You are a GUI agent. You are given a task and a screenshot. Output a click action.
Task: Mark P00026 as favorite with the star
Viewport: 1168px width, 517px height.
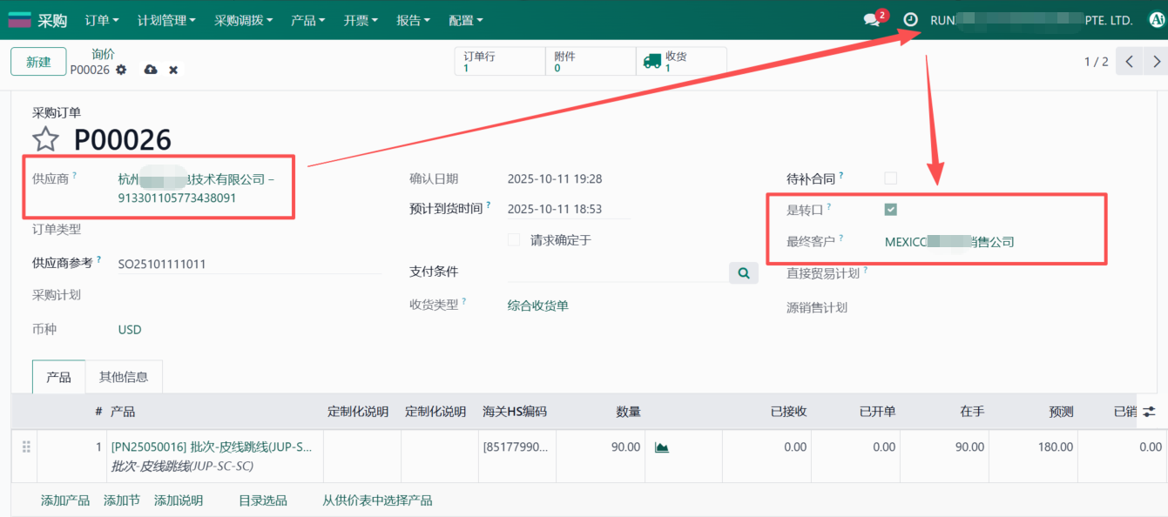coord(45,138)
